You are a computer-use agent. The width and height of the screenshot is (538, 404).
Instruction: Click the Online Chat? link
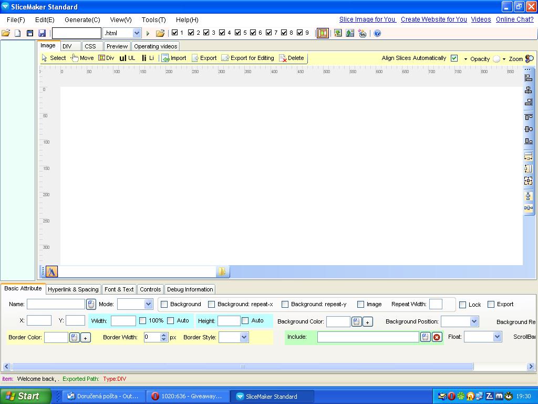coord(514,19)
